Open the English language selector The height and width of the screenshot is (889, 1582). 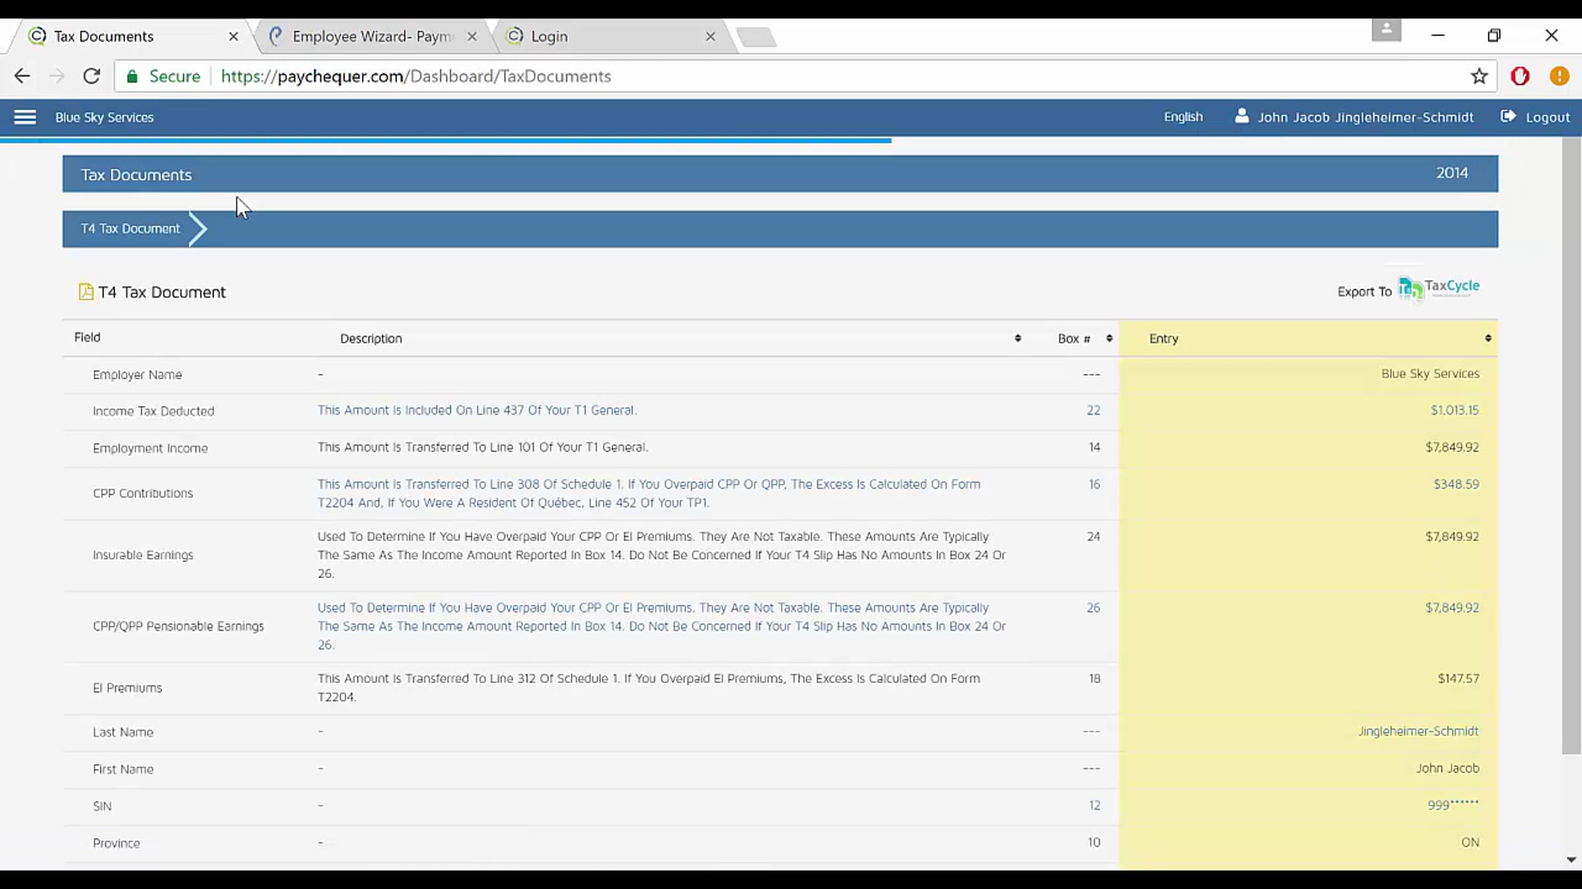click(1183, 117)
